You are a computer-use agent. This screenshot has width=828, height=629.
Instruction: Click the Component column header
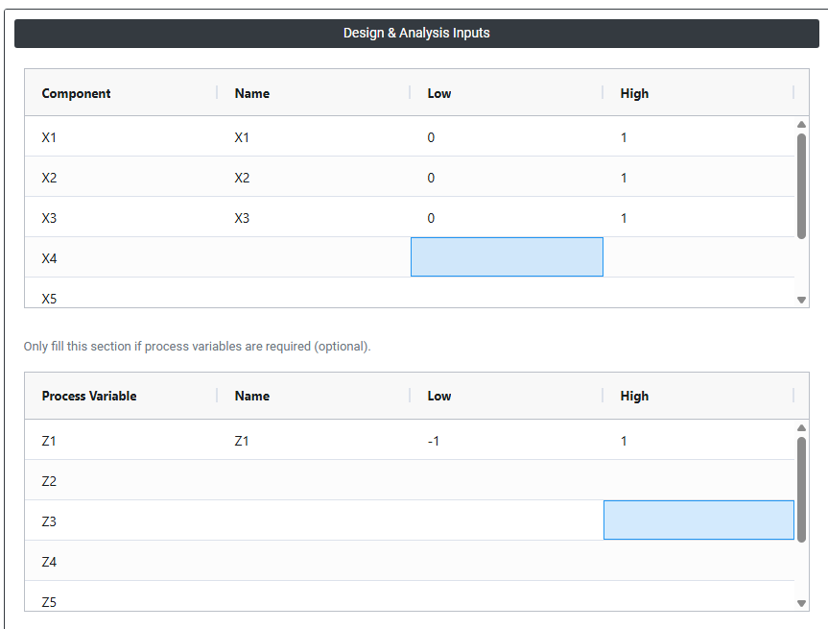(76, 93)
